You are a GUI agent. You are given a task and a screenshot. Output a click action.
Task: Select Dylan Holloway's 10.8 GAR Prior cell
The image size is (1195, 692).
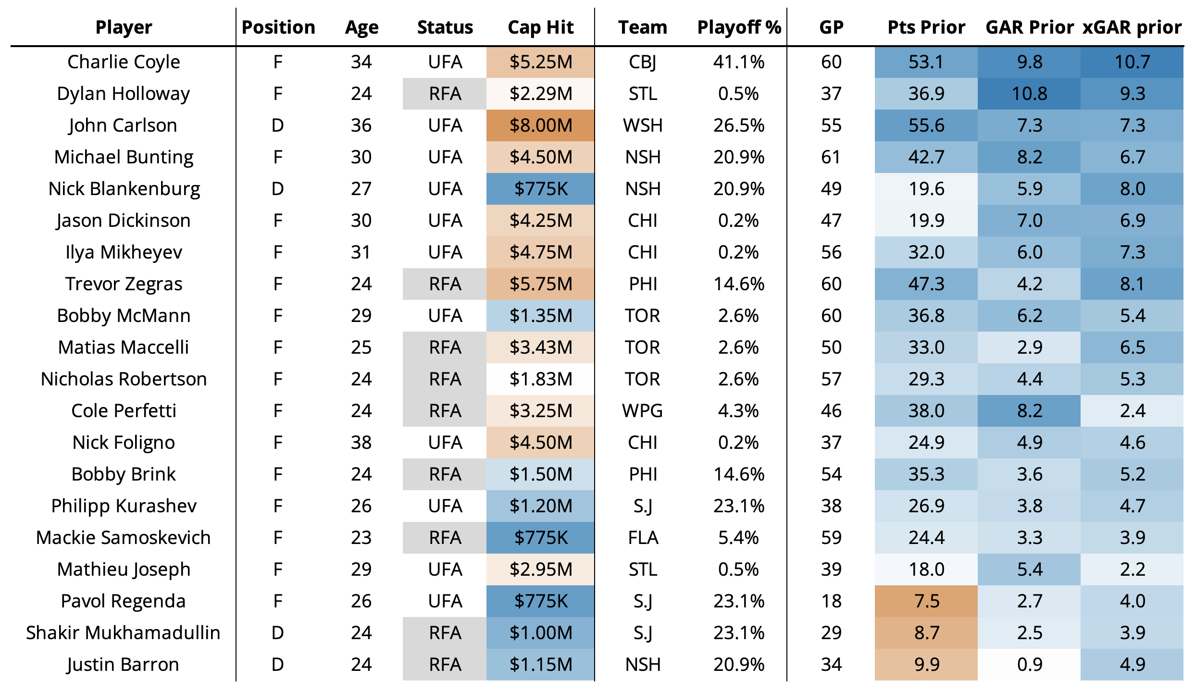pos(1029,94)
